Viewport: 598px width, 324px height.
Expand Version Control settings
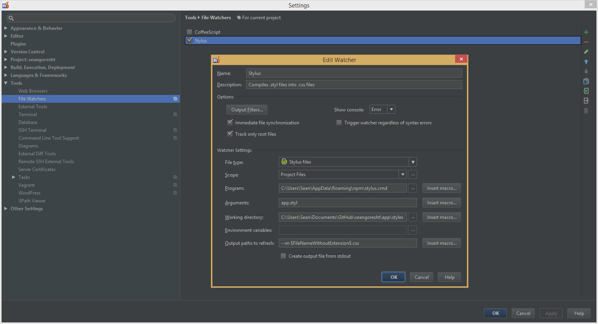pyautogui.click(x=5, y=52)
